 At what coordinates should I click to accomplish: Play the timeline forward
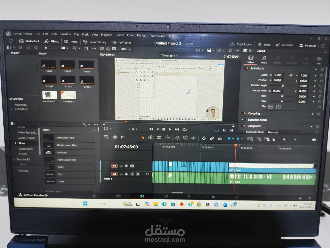(170, 129)
